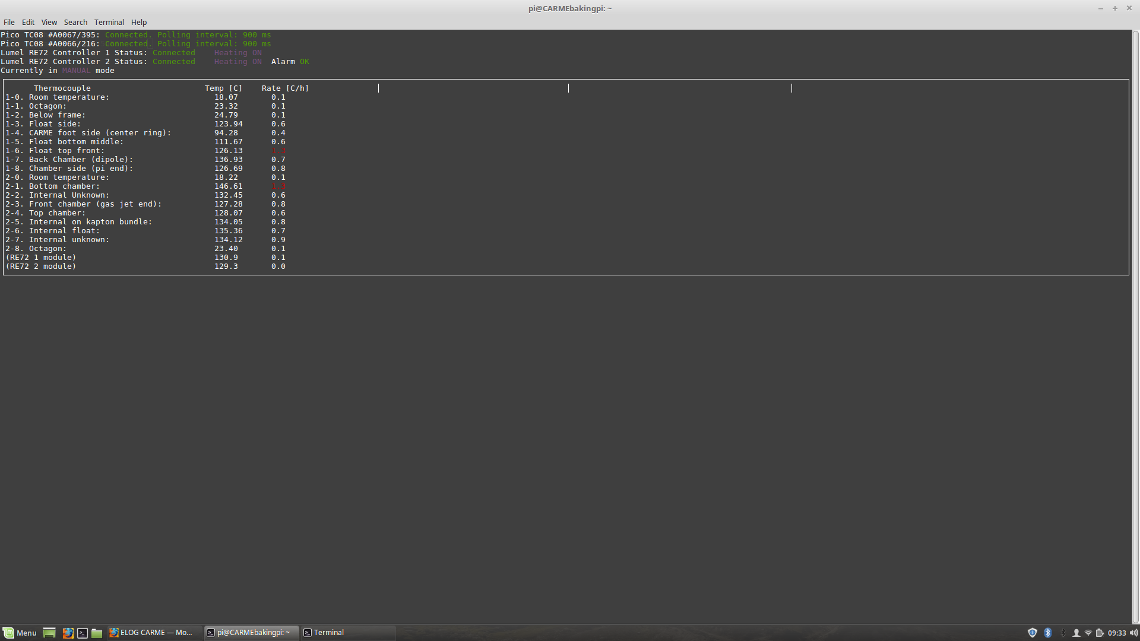Open the shield update manager tray icon
This screenshot has height=641, width=1140.
(x=1033, y=633)
